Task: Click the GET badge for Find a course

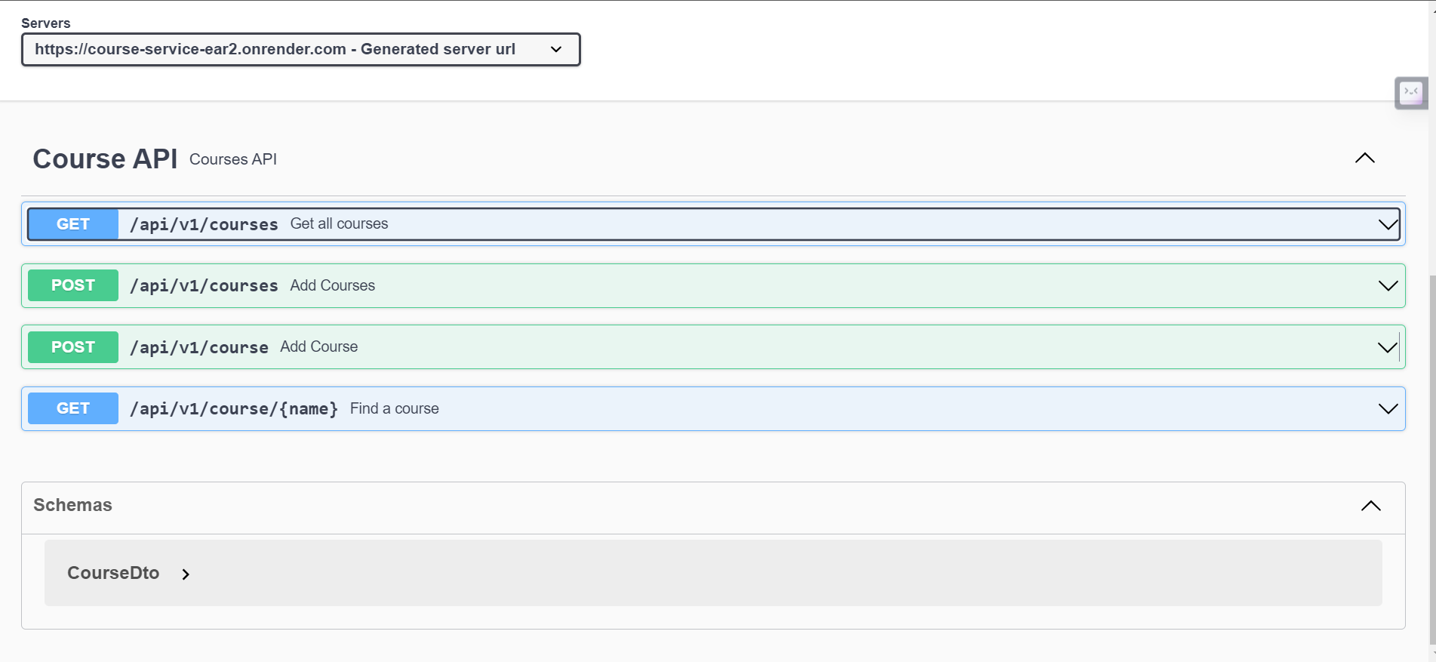Action: point(73,408)
